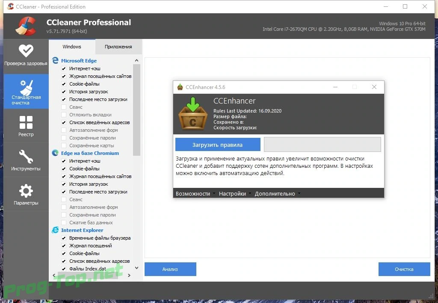Click the CCEnhancer title bar icon
This screenshot has width=438, height=303.
(180, 87)
